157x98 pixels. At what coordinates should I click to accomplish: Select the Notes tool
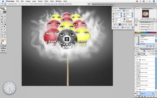coord(2,35)
